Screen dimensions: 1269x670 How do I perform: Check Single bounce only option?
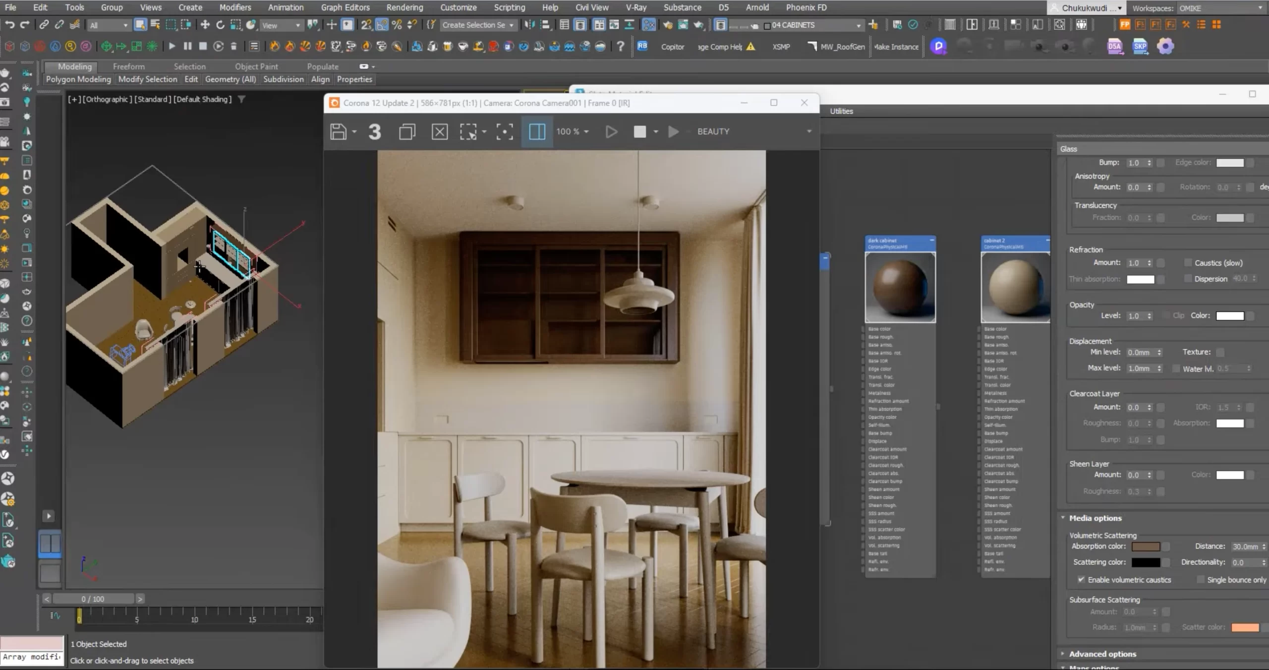[1201, 579]
